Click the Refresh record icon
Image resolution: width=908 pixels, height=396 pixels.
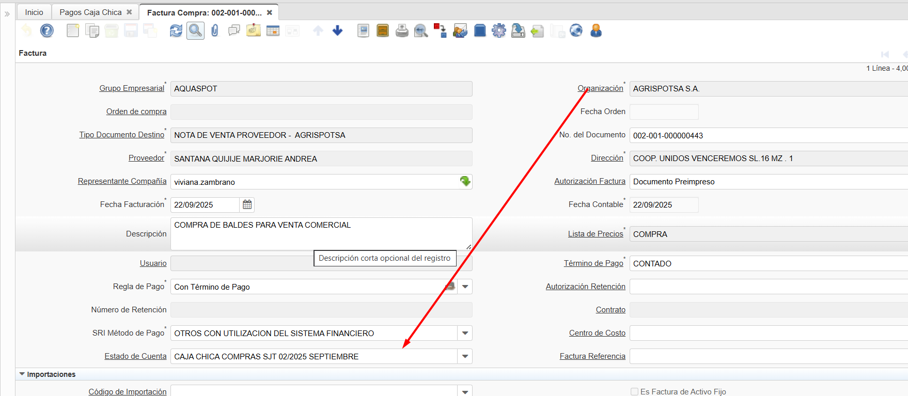(176, 31)
